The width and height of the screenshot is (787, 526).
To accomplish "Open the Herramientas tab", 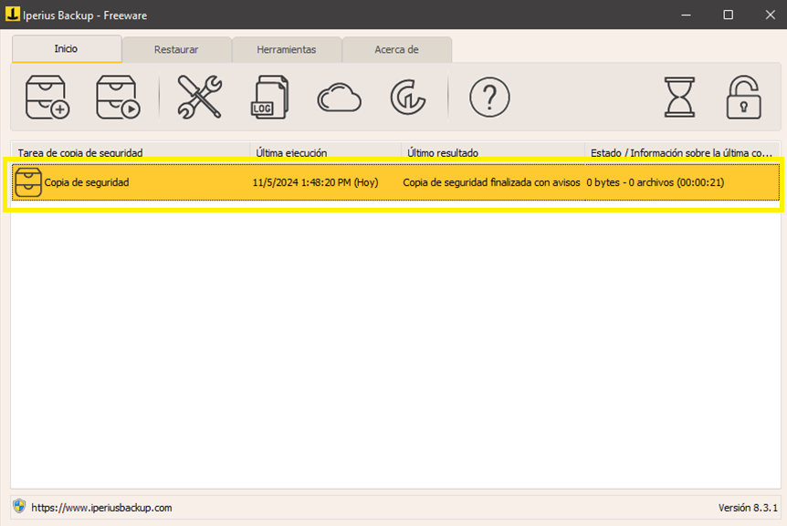I will point(287,49).
